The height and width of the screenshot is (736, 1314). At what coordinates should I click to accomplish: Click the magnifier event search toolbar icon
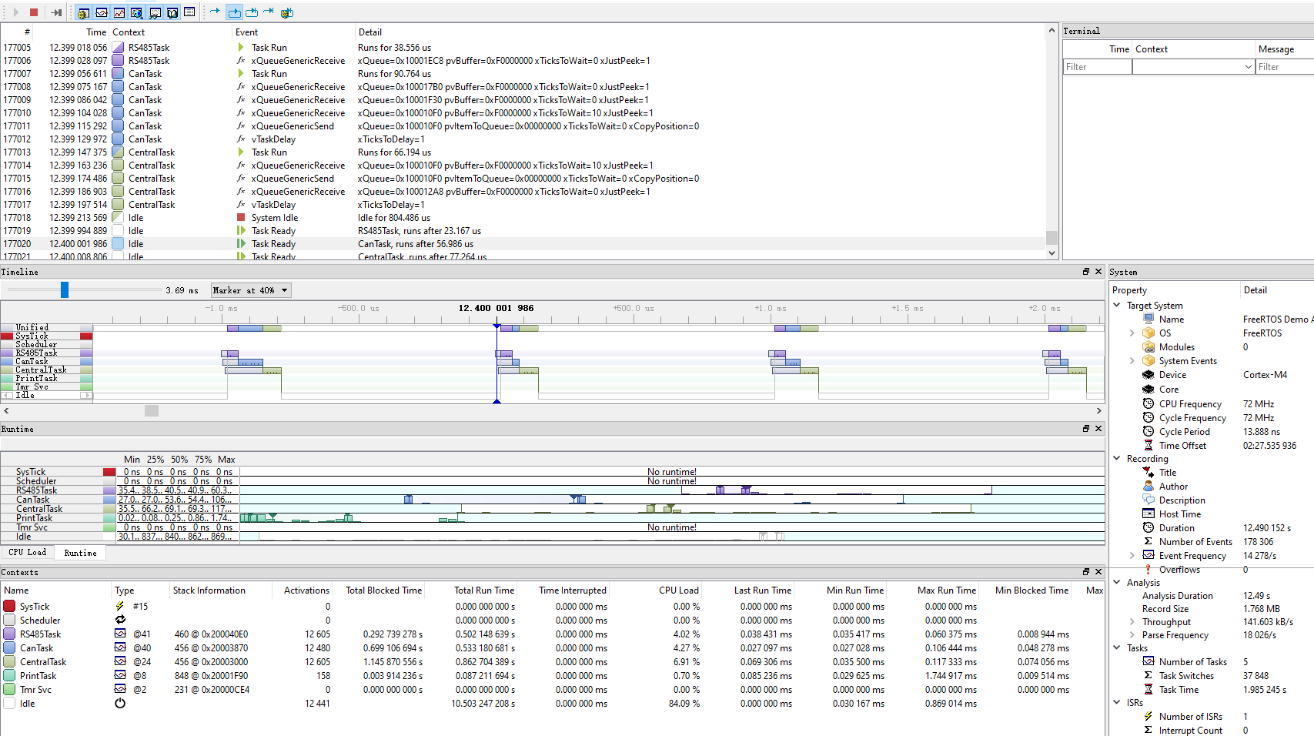pyautogui.click(x=135, y=12)
